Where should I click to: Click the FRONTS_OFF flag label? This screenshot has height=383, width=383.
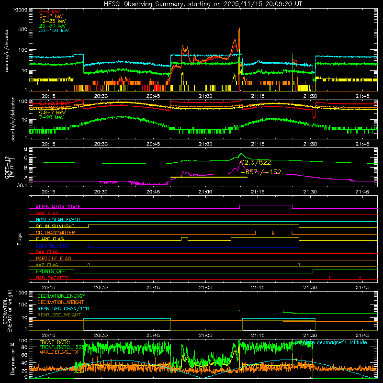(50, 271)
